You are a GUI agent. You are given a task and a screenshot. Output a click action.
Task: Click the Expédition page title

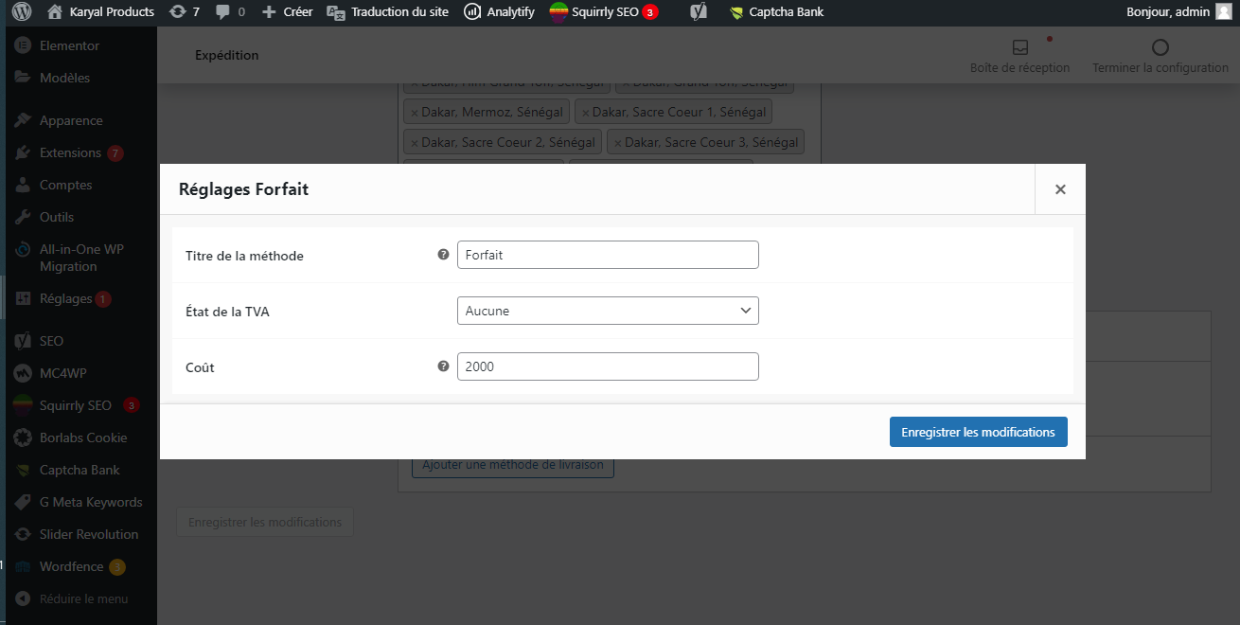[227, 55]
